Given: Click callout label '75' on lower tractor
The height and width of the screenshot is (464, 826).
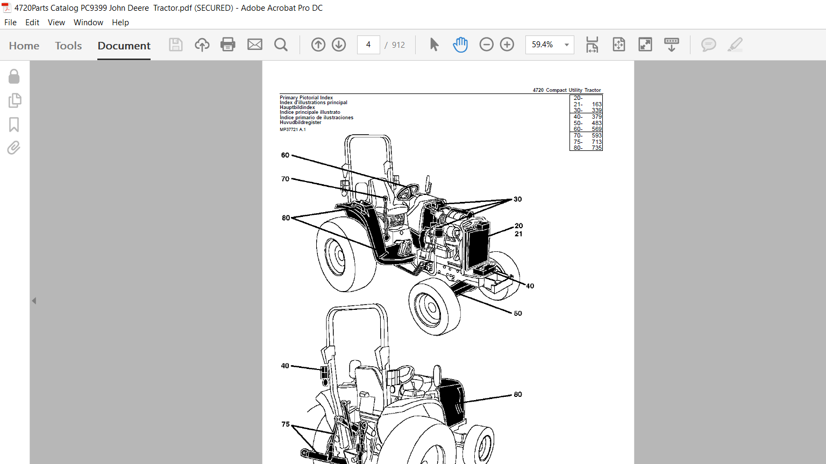Looking at the screenshot, I should click(286, 424).
